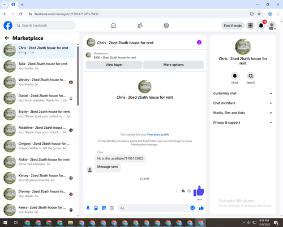The height and width of the screenshot is (227, 283).
Task: Reply to the sent thumbs-up message
Action: tap(183, 191)
